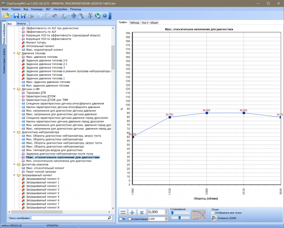This screenshot has height=228, width=284.
Task: Toggle the относительно checkbox
Action: coord(130,219)
